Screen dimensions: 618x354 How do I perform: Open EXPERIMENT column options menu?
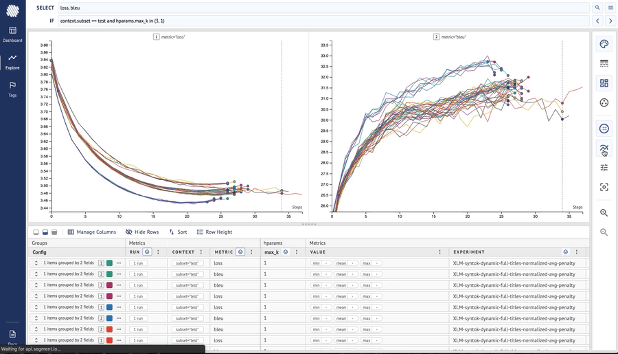point(577,252)
